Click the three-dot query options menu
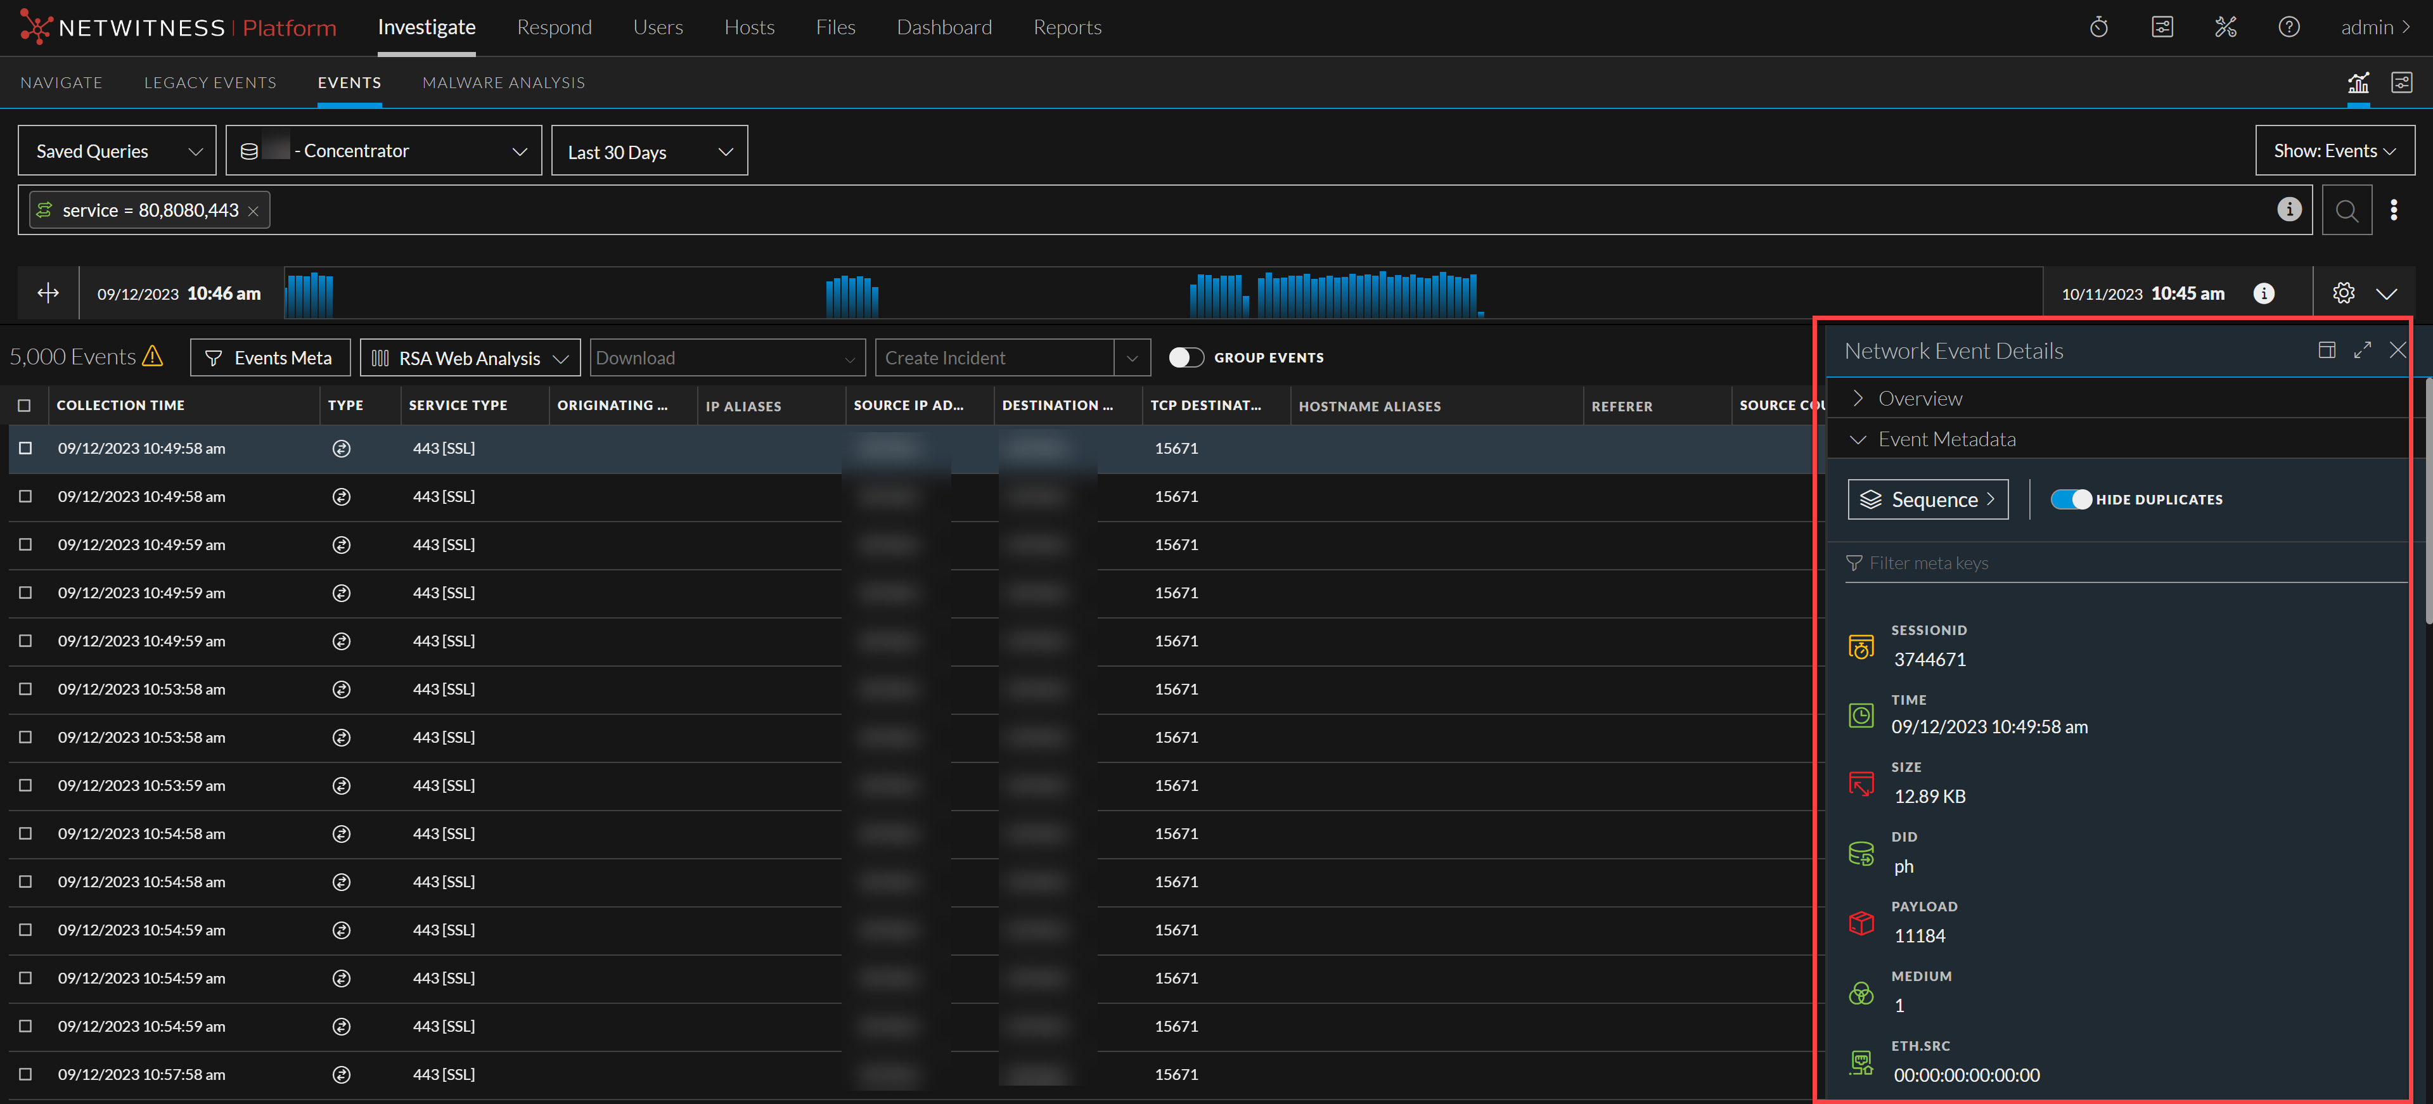The width and height of the screenshot is (2433, 1104). pos(2393,210)
